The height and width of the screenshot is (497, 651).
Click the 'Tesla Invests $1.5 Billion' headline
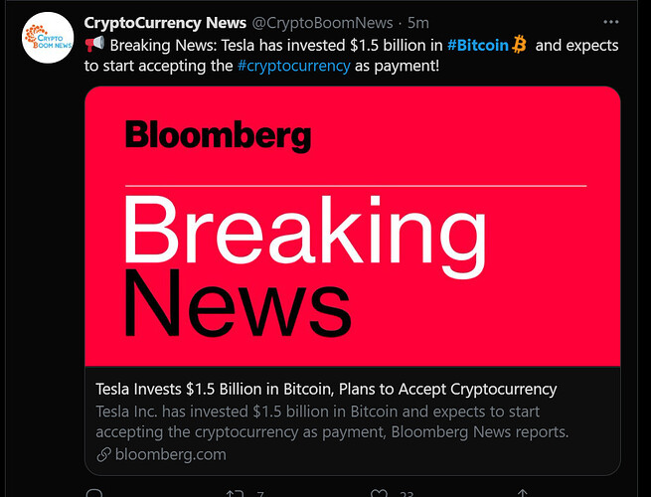326,389
